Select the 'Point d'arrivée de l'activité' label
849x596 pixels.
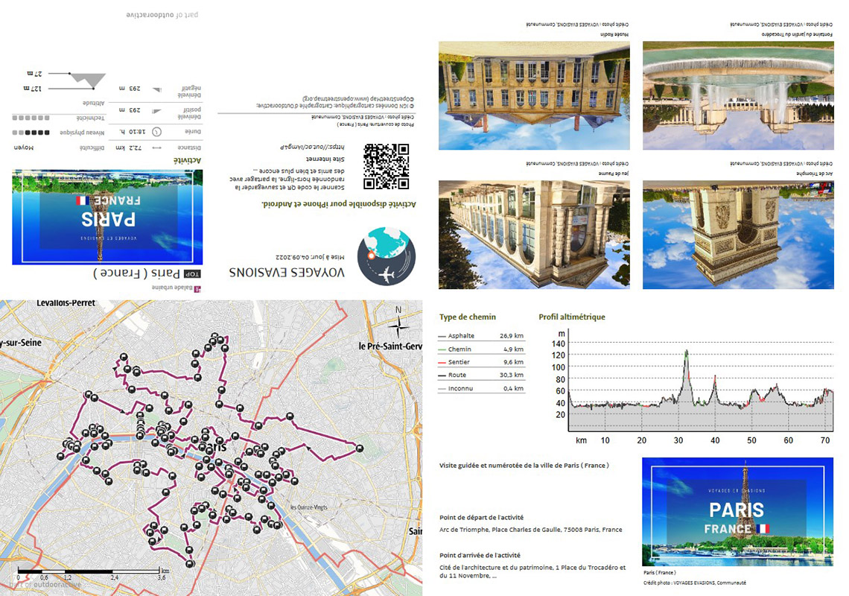click(x=480, y=555)
